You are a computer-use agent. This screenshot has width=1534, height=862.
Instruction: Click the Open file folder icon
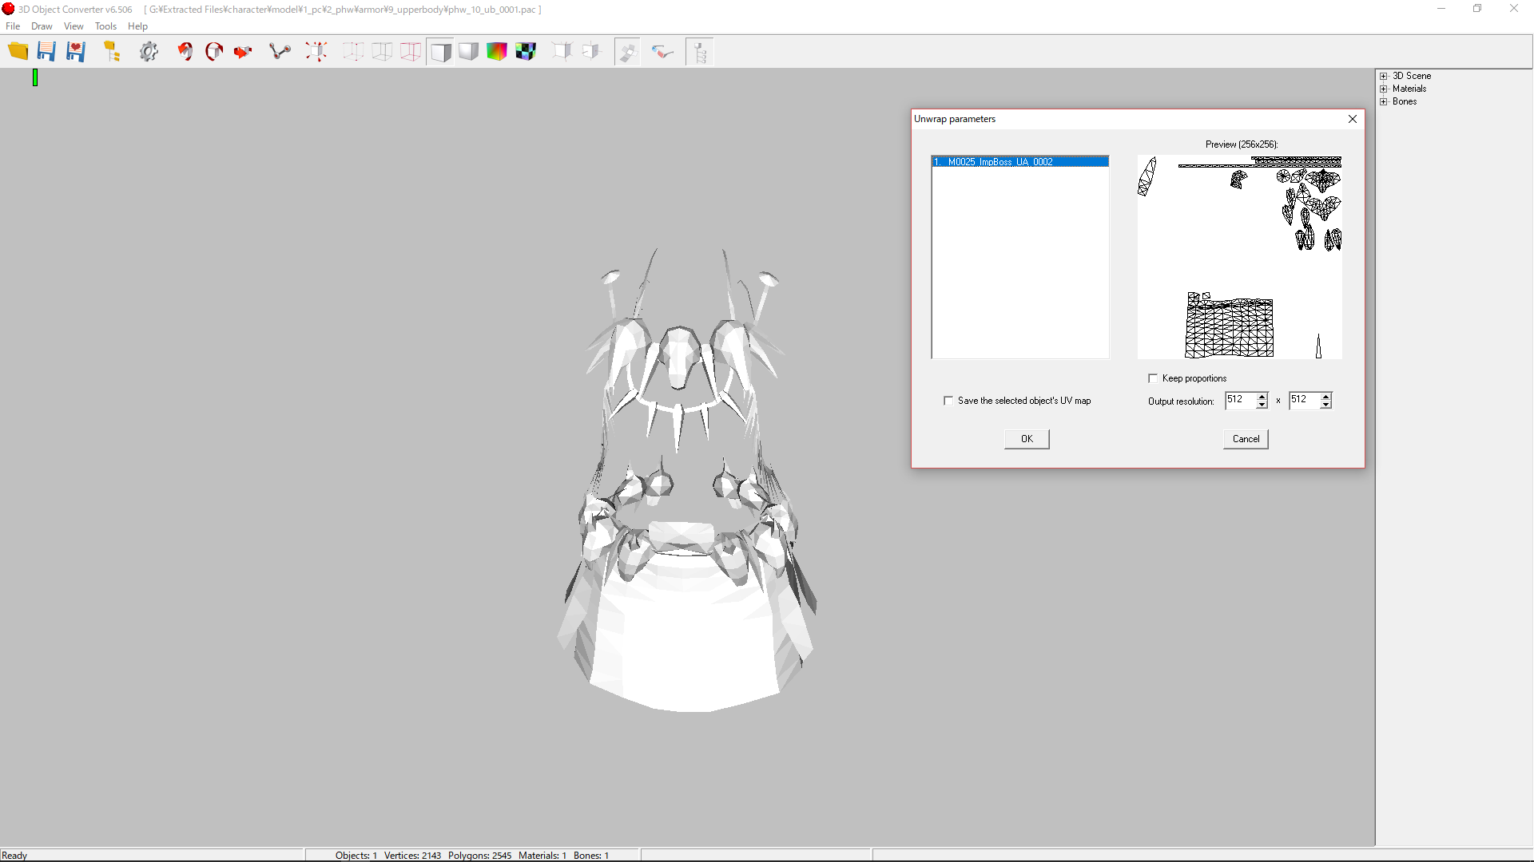click(x=18, y=52)
